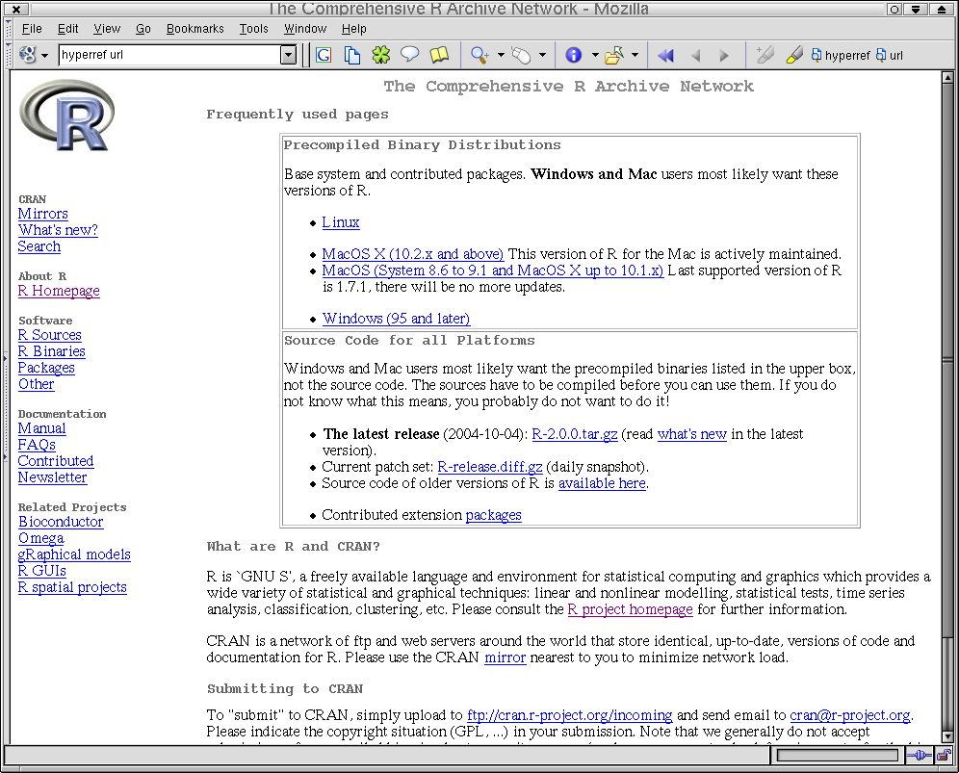The width and height of the screenshot is (959, 773).
Task: Open the Tools menu
Action: pyautogui.click(x=253, y=29)
